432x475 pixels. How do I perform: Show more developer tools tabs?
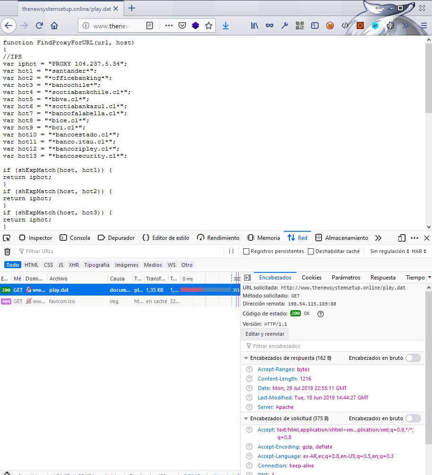378,238
